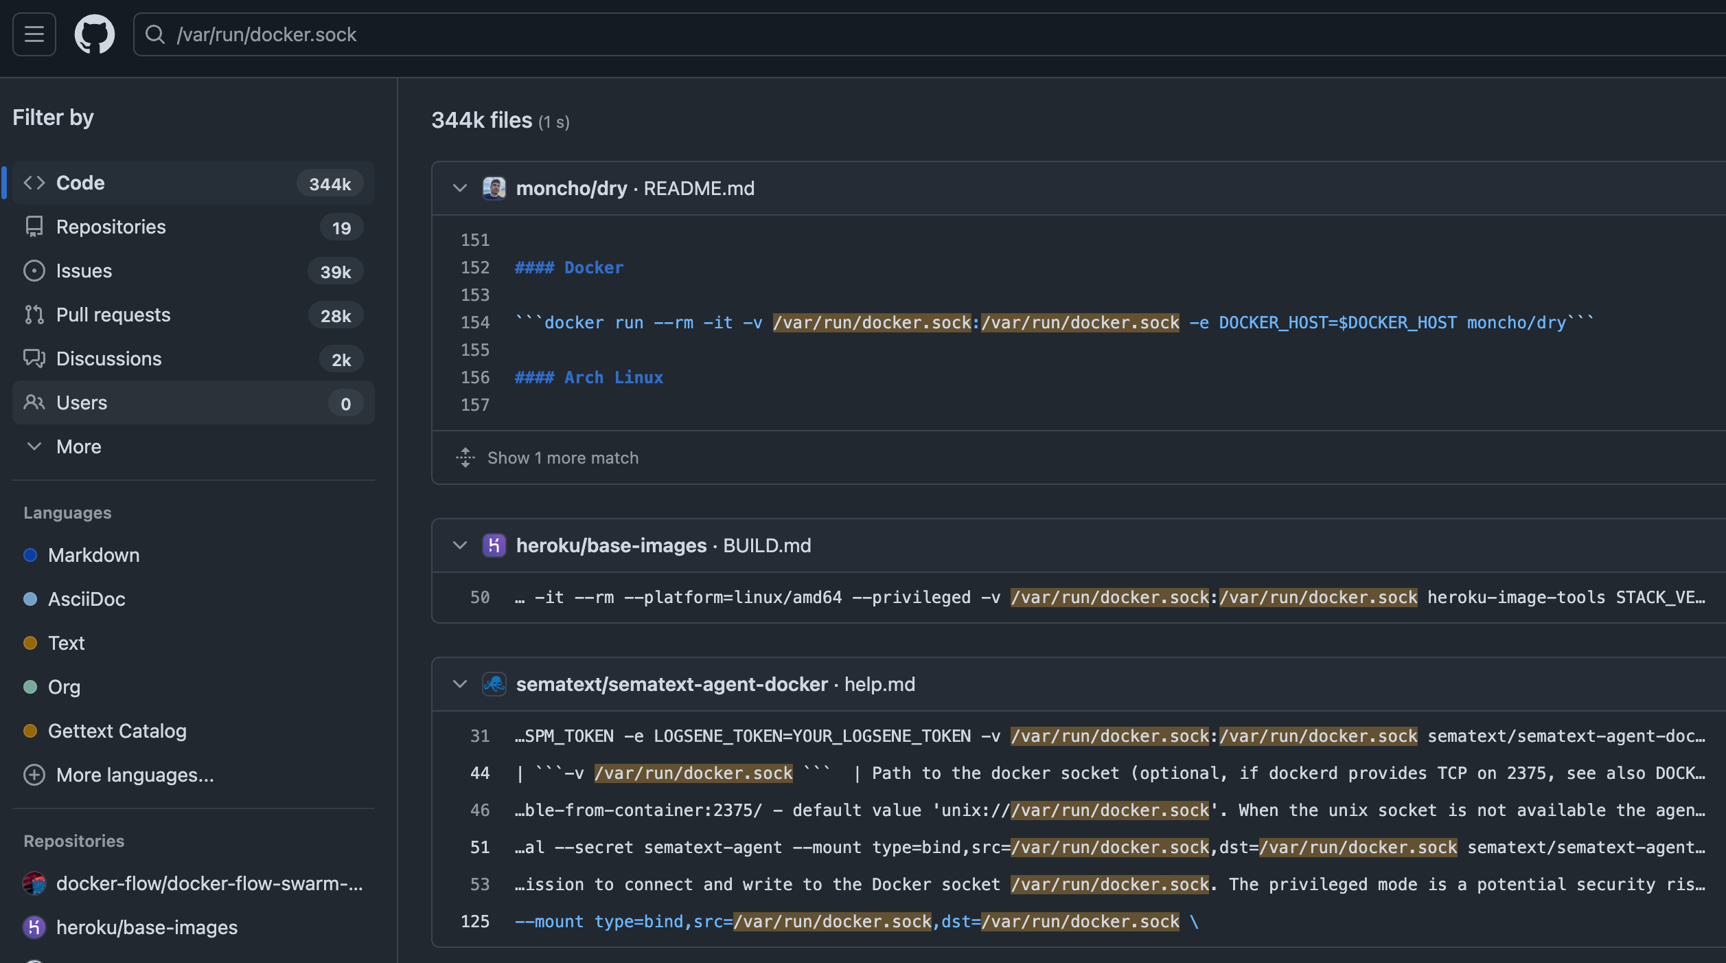
Task: Click heroku avatar in sidebar repositories
Action: [x=34, y=927]
